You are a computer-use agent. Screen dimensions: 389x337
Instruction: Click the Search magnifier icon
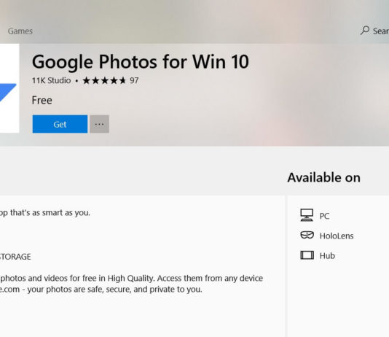(365, 31)
